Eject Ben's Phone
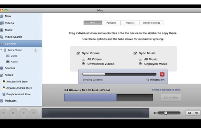Image resolution: width=201 pixels, height=128 pixels. click(x=35, y=50)
